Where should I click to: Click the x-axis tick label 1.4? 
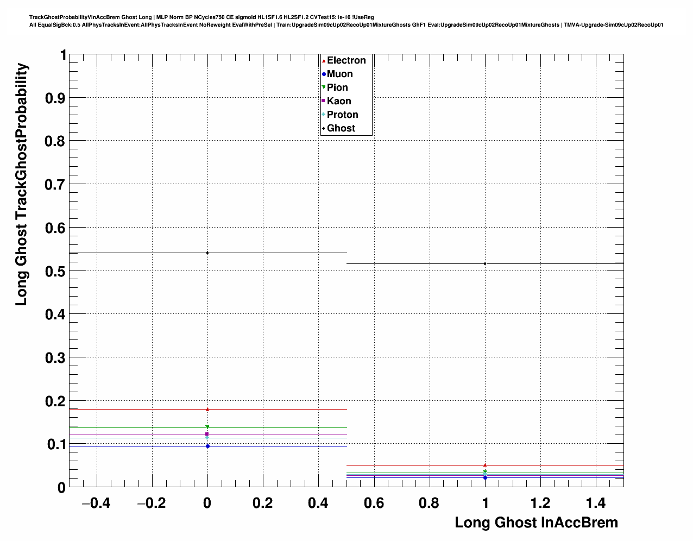pos(596,503)
